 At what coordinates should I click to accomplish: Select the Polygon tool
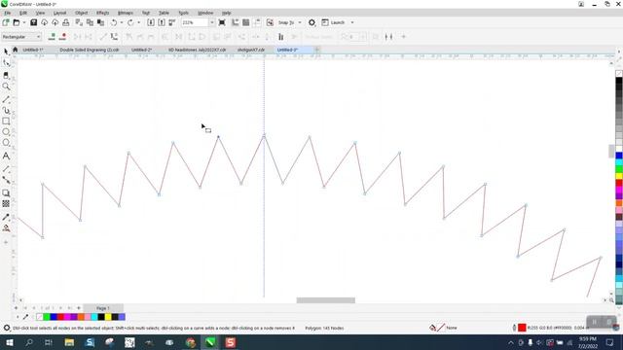click(6, 143)
